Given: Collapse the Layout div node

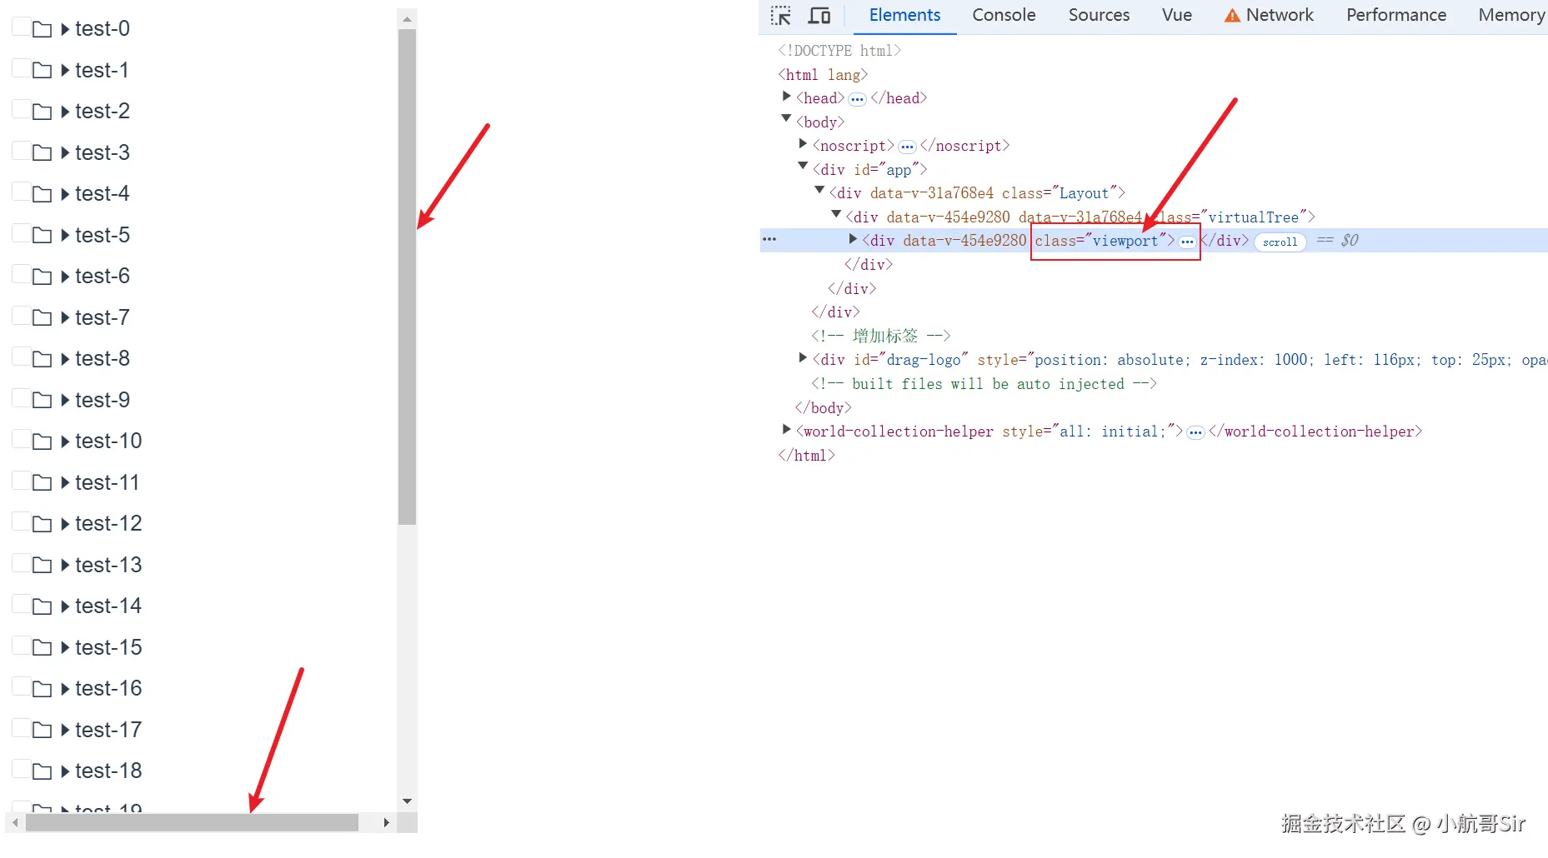Looking at the screenshot, I should 819,191.
